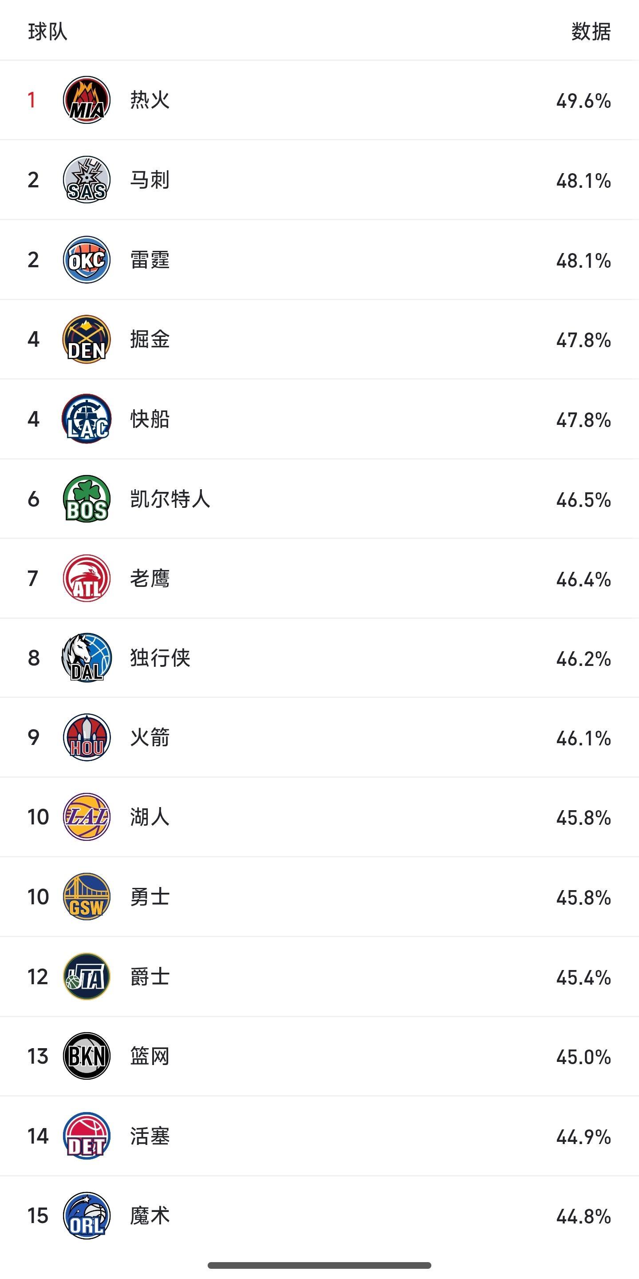This screenshot has height=1279, width=639.
Task: Select the Utah UTA team logo
Action: point(87,977)
